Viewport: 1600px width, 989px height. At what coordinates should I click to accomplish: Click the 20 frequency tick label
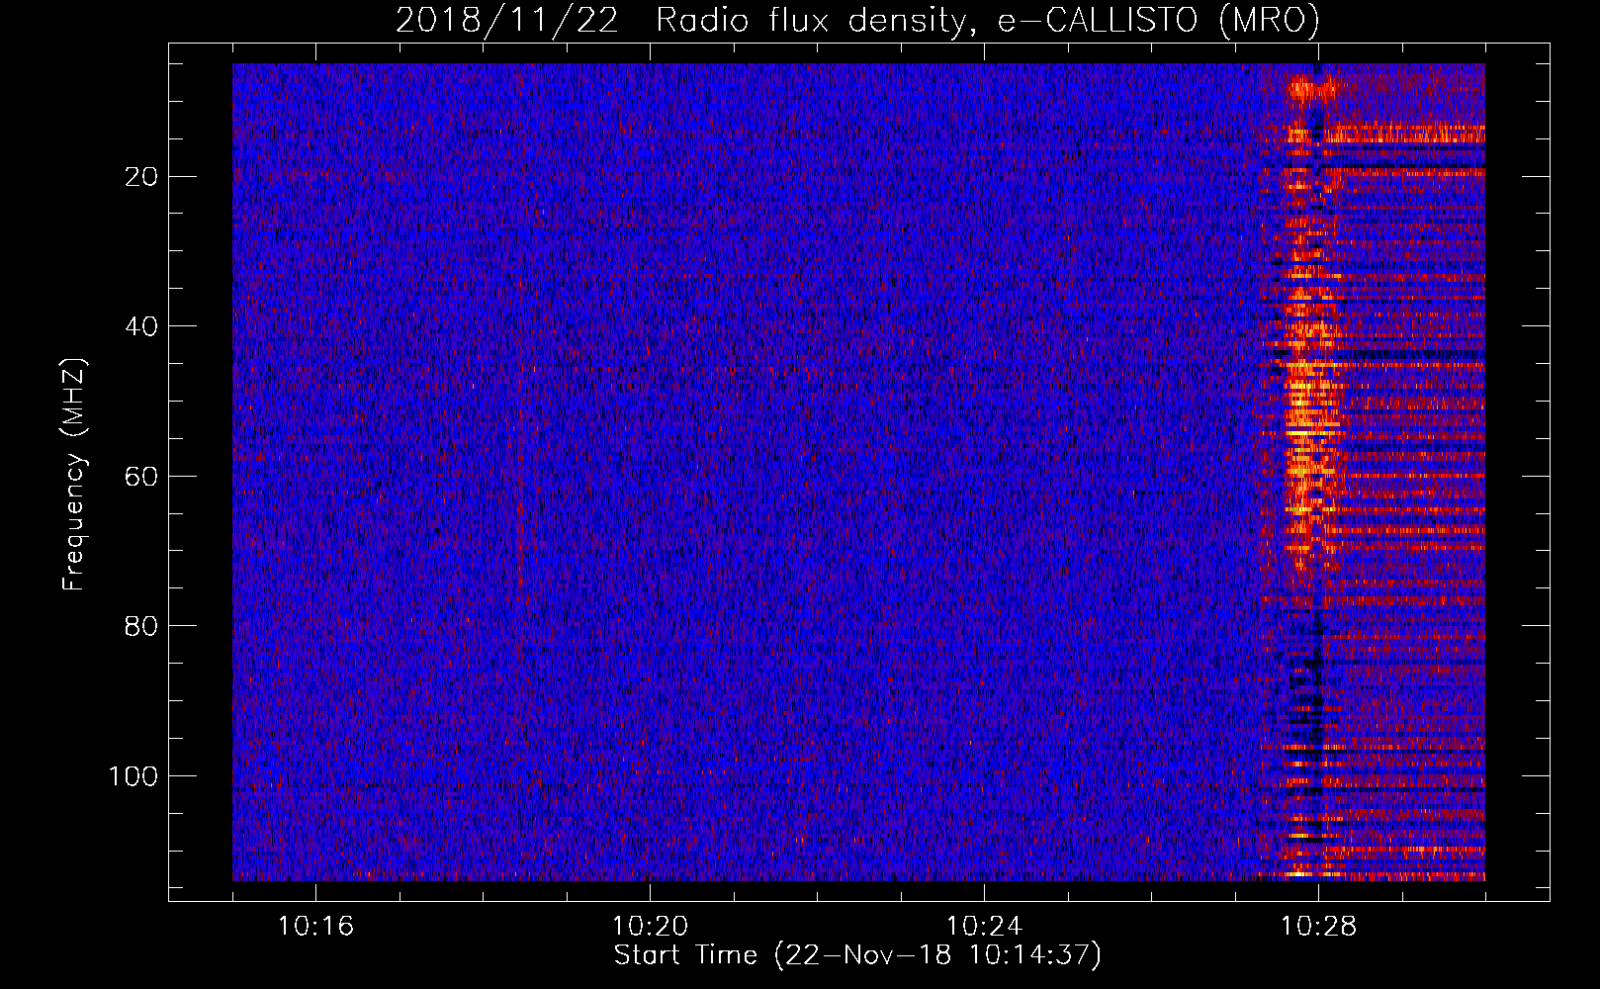coord(141,177)
